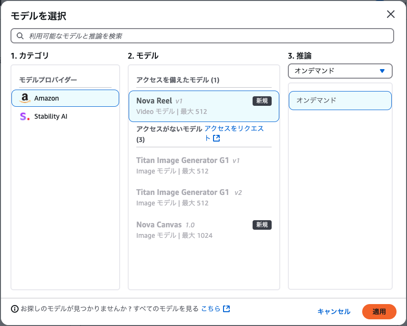
Task: Choose the Nova Reel v1 model
Action: coord(204,106)
